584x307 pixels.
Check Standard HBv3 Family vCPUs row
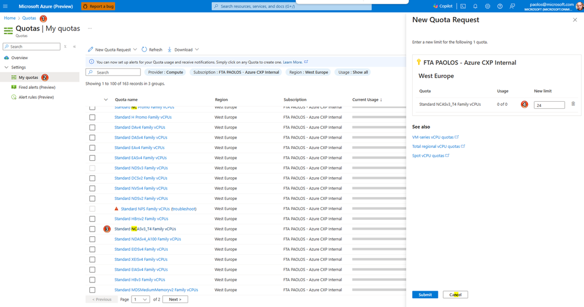(x=92, y=280)
